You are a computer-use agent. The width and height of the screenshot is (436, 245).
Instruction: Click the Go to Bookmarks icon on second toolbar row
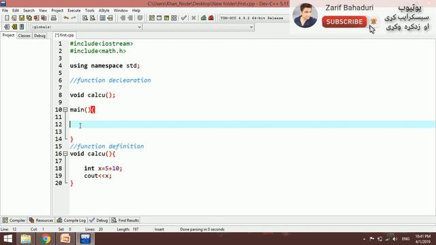coord(22,27)
